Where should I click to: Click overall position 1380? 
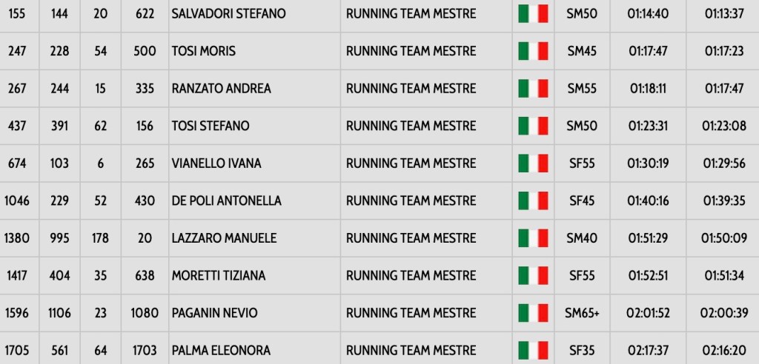17,238
